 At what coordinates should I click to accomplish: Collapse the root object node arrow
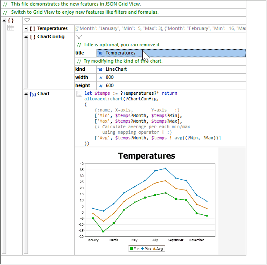click(x=4, y=21)
